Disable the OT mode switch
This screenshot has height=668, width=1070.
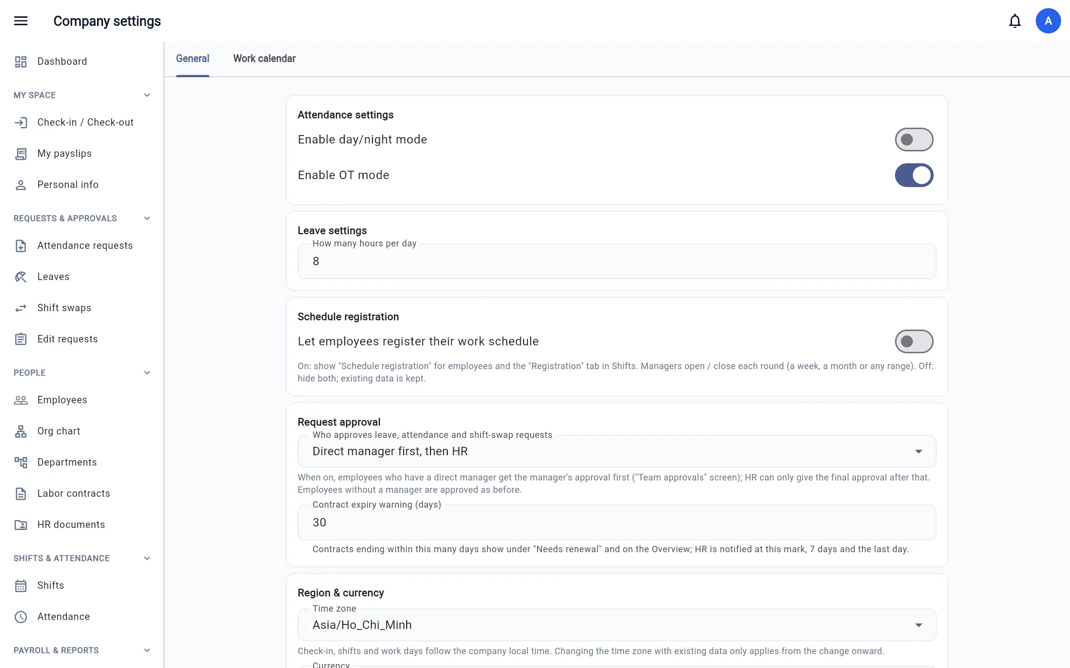914,175
